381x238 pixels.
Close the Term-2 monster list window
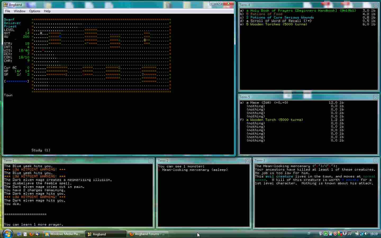click(x=248, y=161)
